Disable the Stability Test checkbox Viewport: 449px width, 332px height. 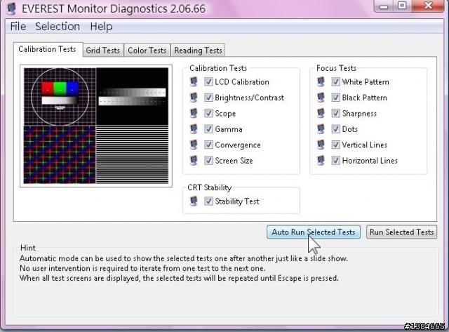click(208, 201)
